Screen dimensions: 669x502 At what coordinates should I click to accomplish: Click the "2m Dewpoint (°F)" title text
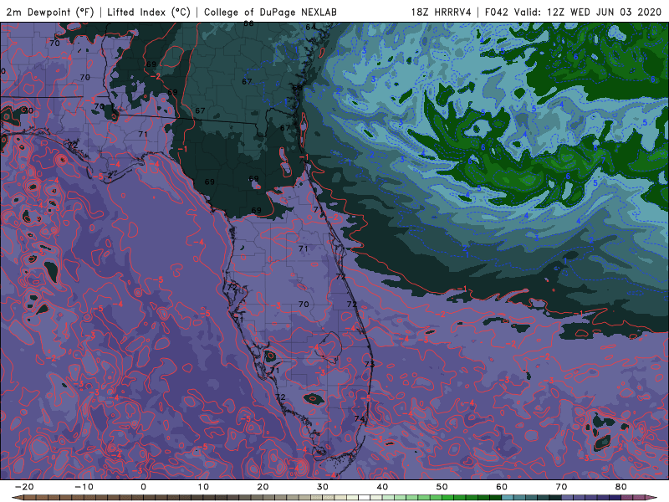[x=50, y=12]
